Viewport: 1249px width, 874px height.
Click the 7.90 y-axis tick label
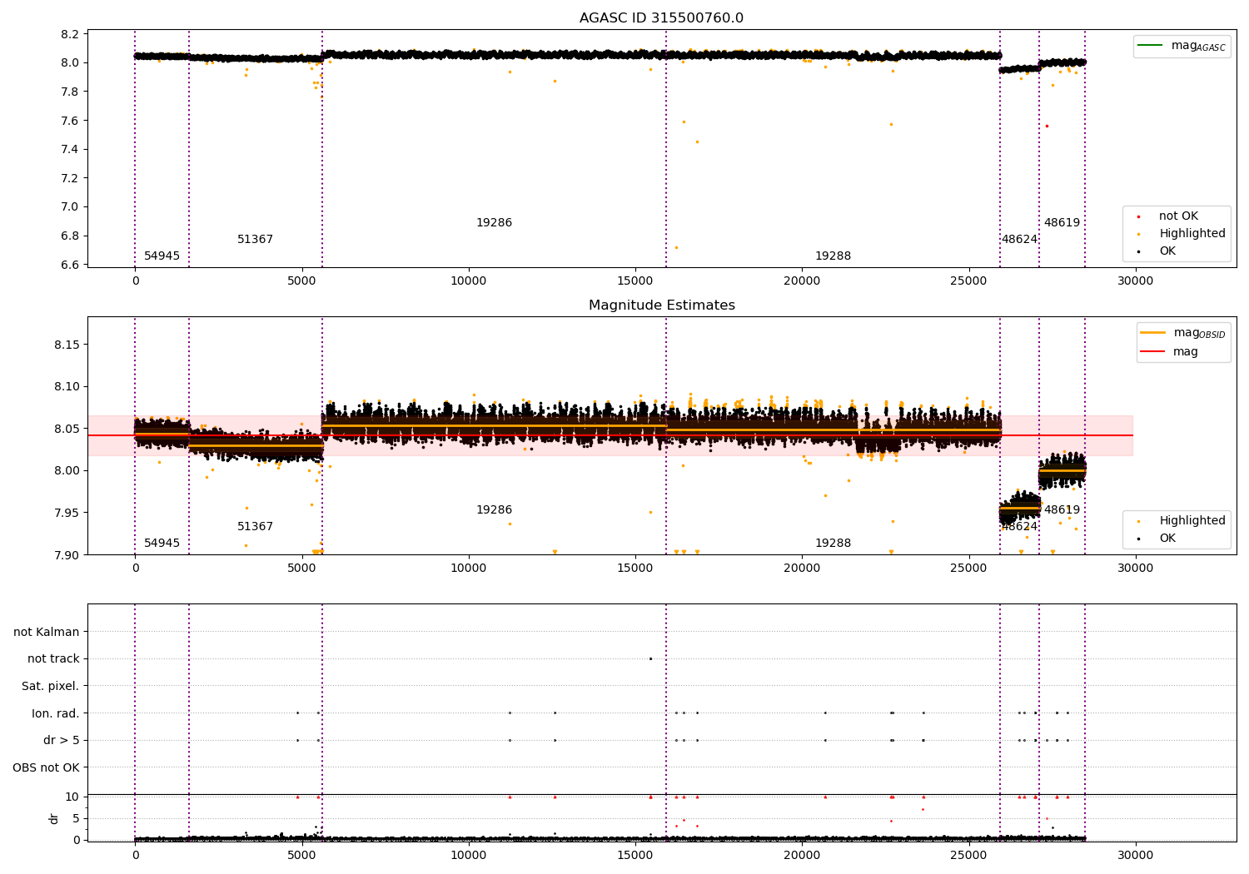(x=67, y=554)
